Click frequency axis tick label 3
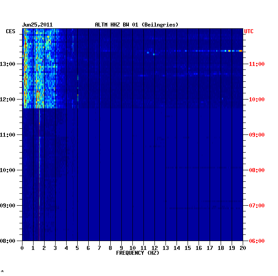Viewport: 278px width, 276px height. tap(55, 248)
